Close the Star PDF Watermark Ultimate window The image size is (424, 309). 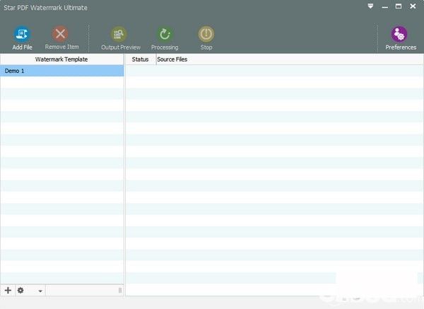(x=413, y=6)
